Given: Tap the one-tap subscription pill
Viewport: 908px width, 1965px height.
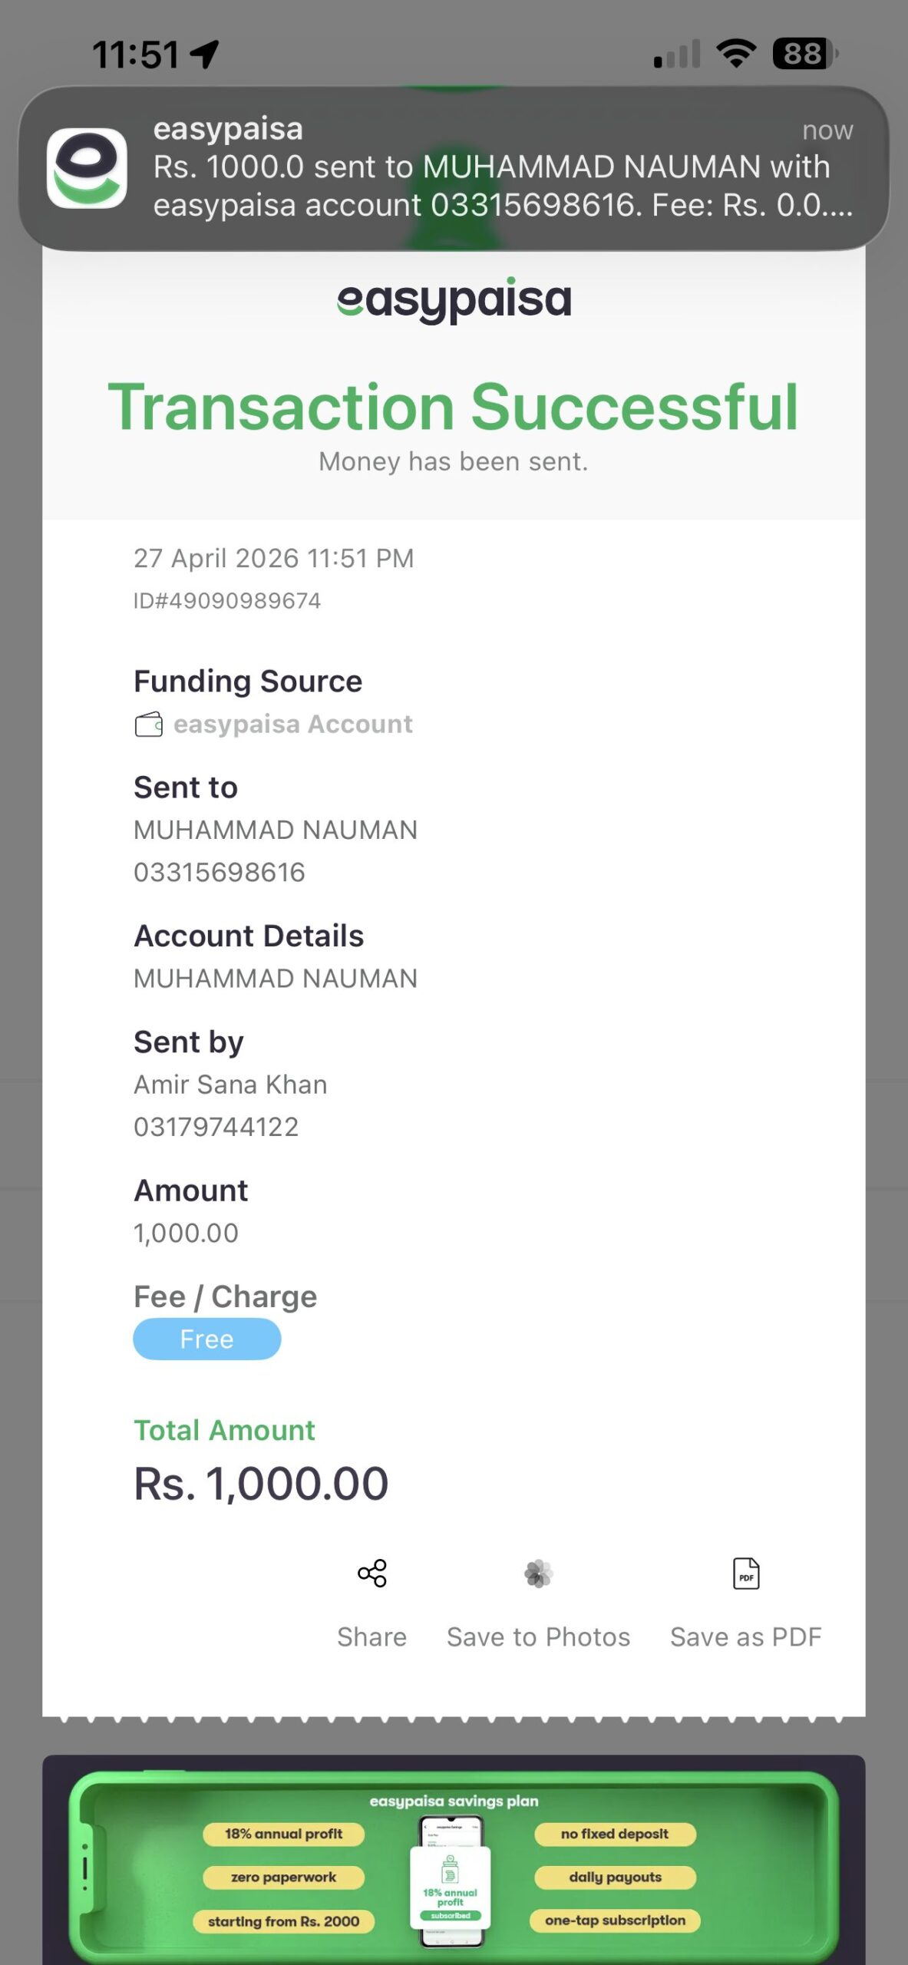Looking at the screenshot, I should point(615,1920).
